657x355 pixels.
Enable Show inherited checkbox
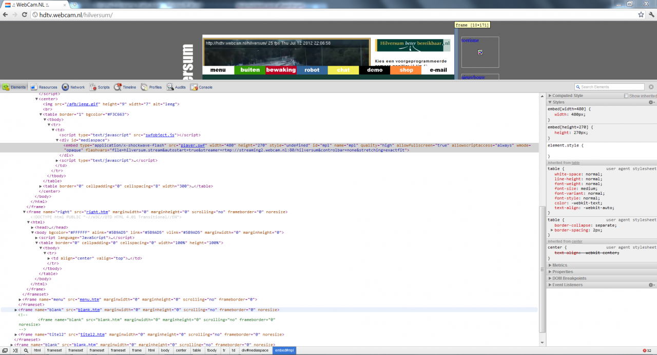[x=626, y=96]
